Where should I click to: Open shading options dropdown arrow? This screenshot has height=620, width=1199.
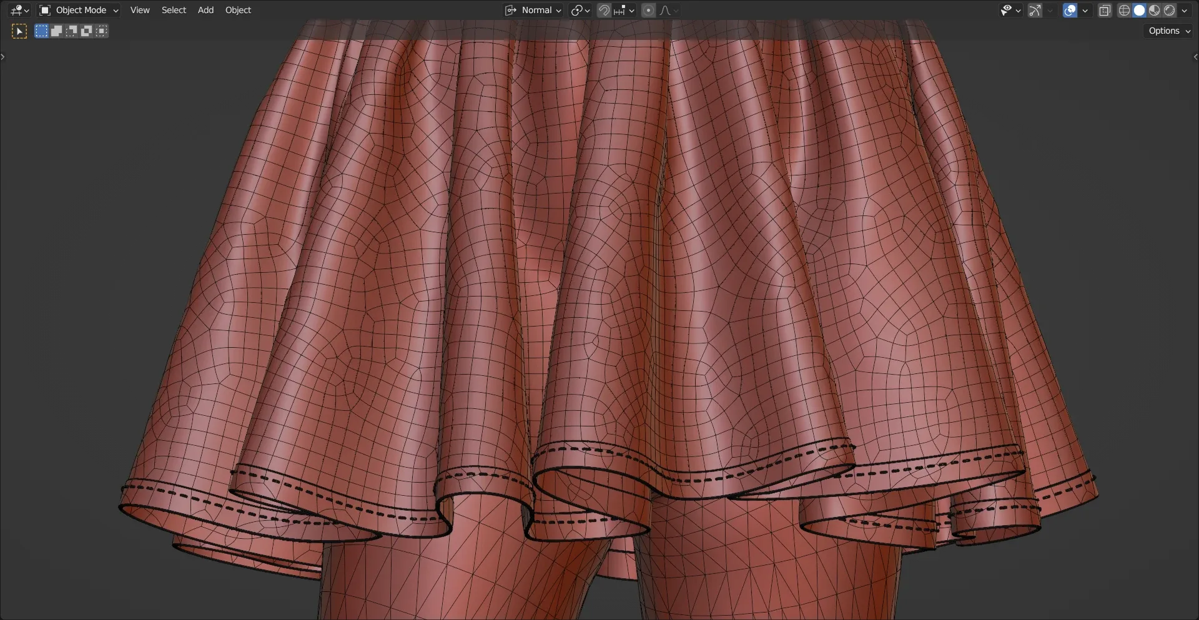[1184, 10]
